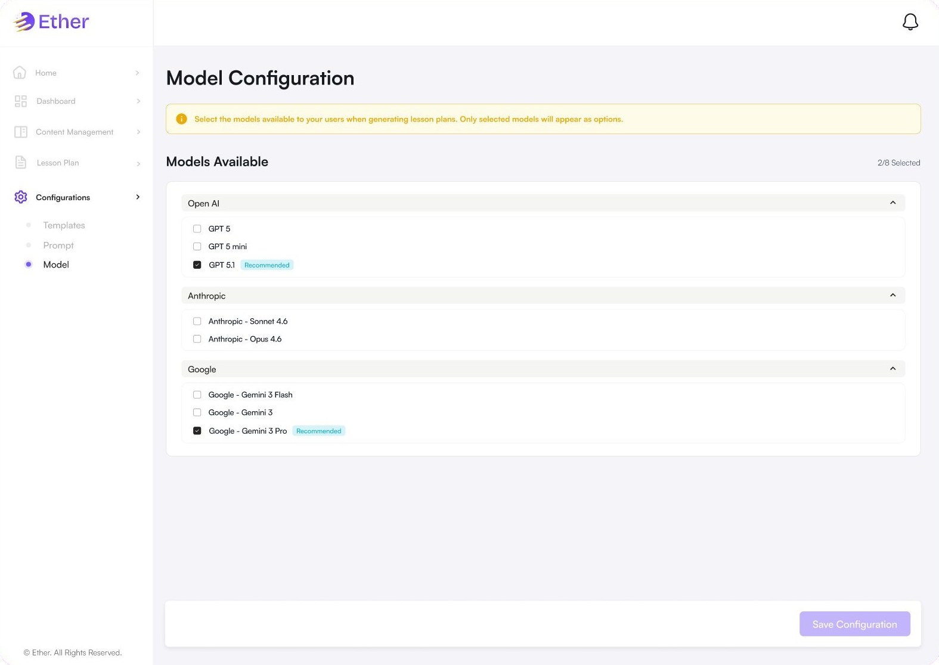Open the notifications bell
Screen dimensions: 939x665
[910, 22]
